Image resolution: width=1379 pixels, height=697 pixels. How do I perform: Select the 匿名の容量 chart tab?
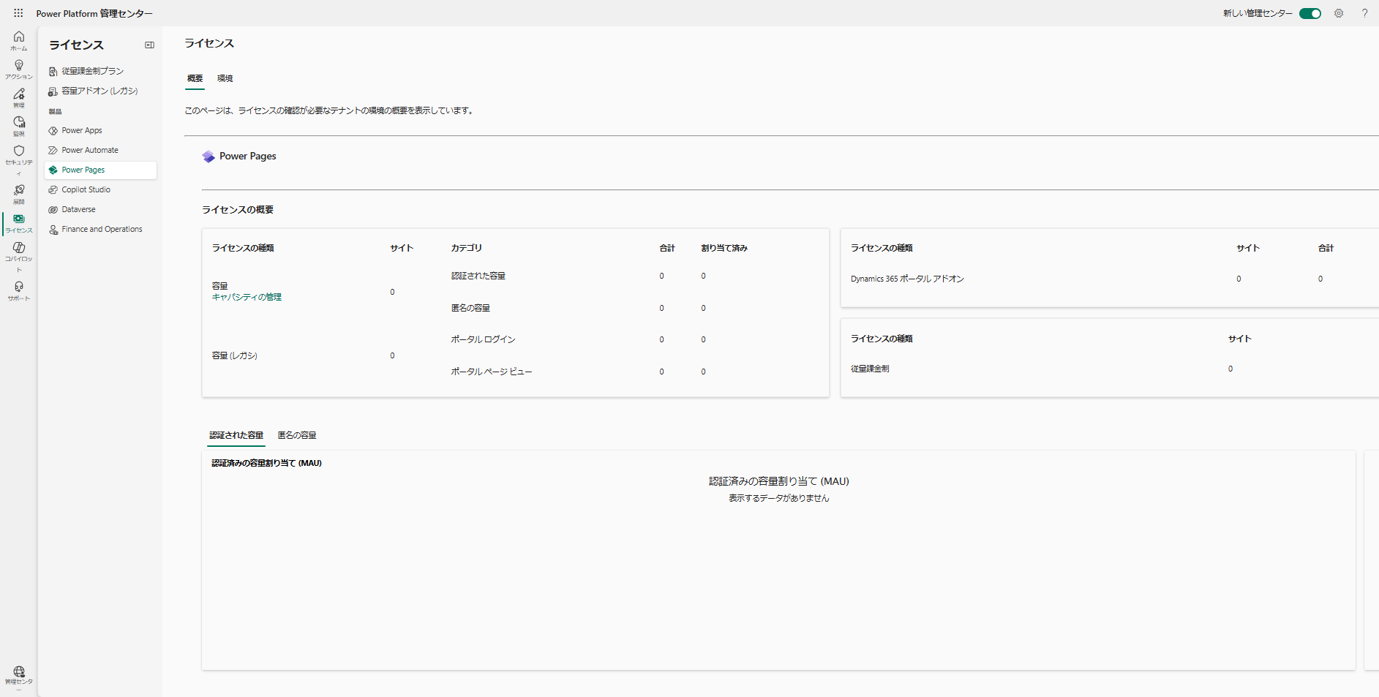(x=296, y=435)
